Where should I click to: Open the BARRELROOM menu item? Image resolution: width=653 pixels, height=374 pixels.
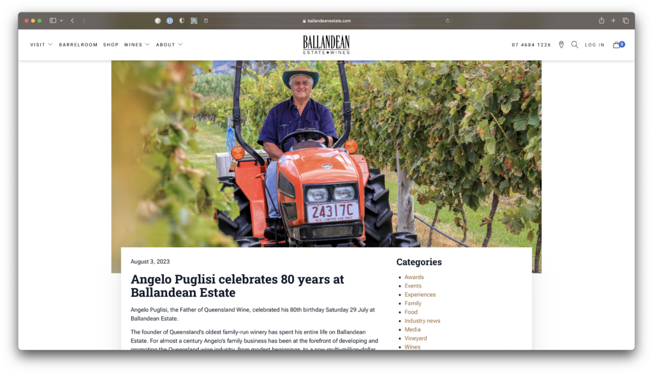pyautogui.click(x=78, y=45)
